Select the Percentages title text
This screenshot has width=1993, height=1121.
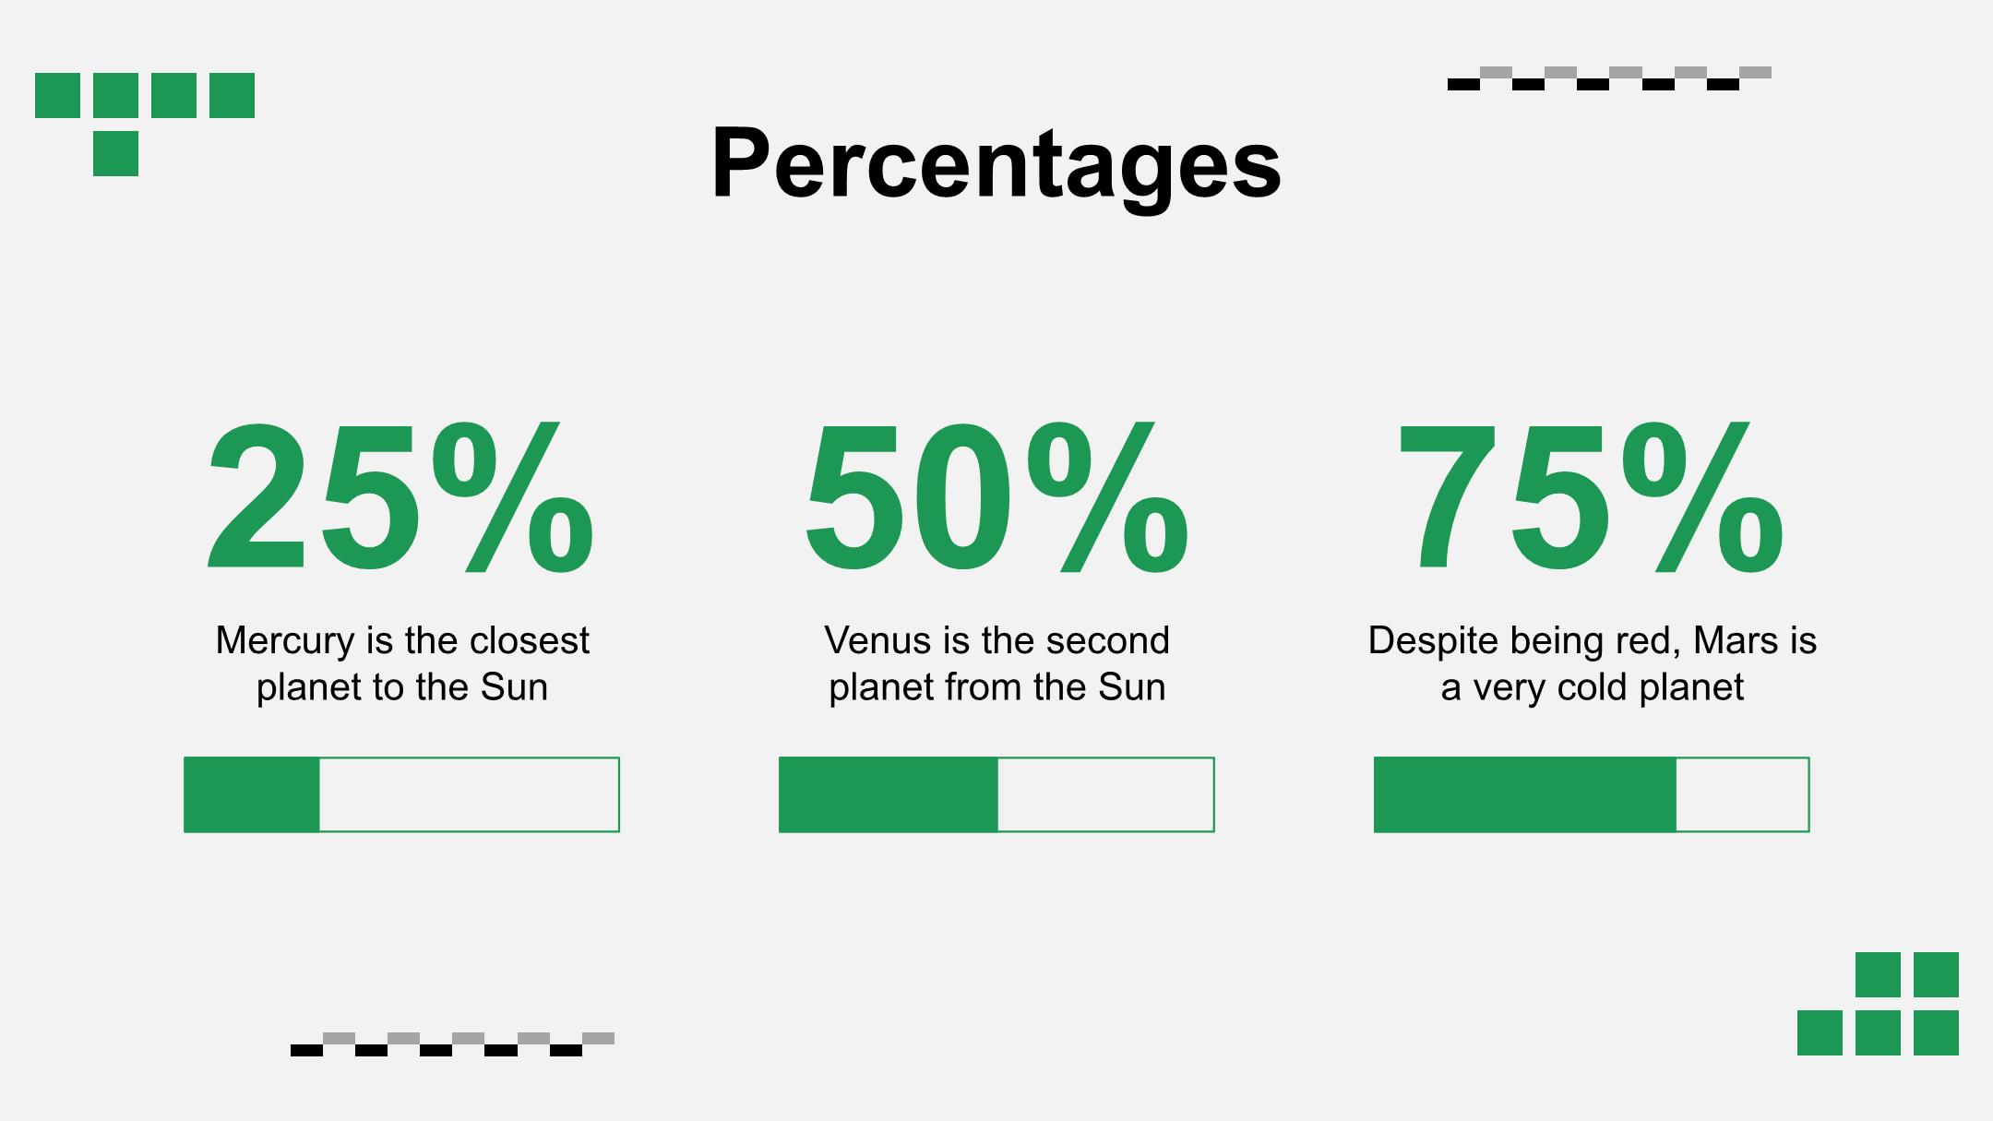click(996, 164)
